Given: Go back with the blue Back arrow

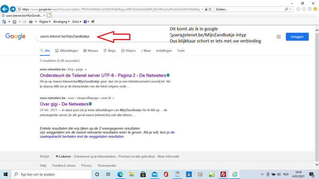Looking at the screenshot, I should click(4, 9).
